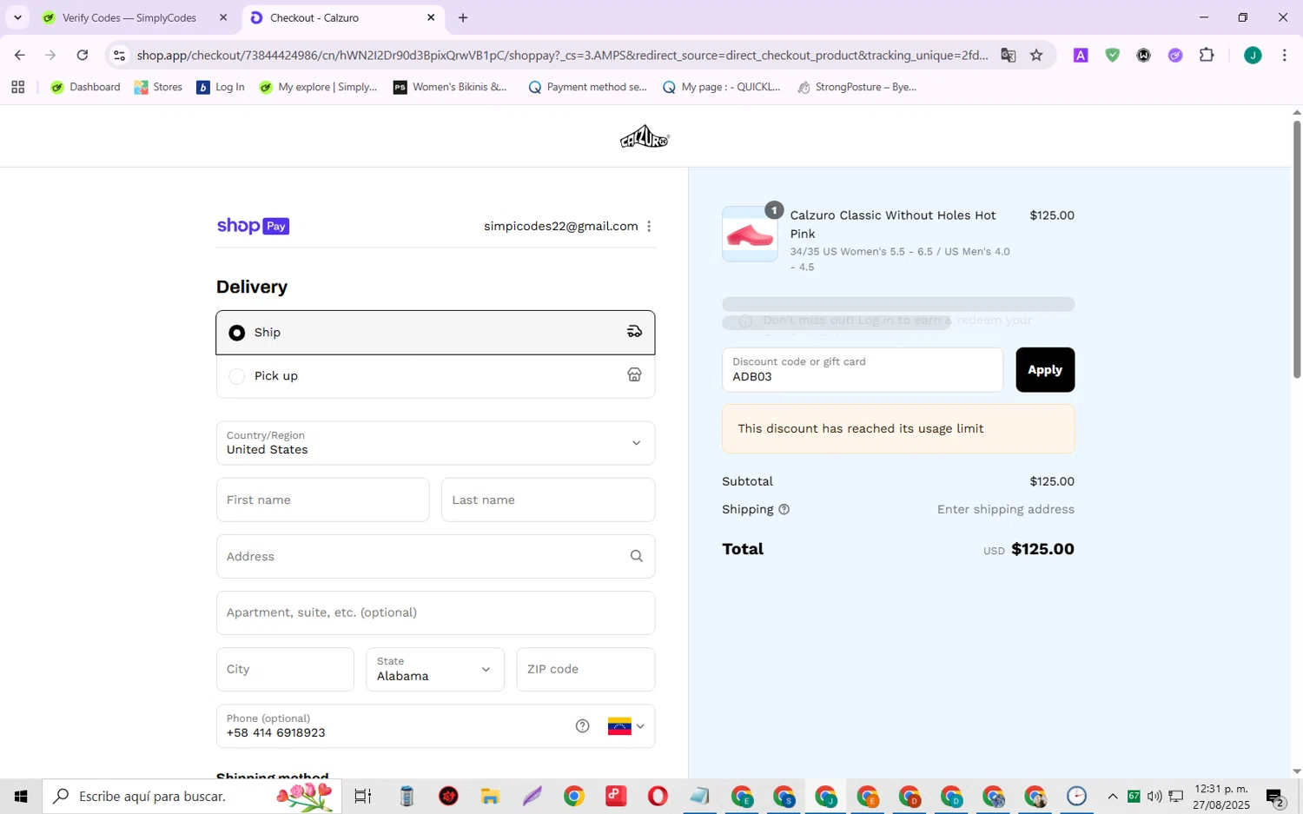Screen dimensions: 1303x814
Task: Select the Pick up delivery option
Action: (x=435, y=376)
